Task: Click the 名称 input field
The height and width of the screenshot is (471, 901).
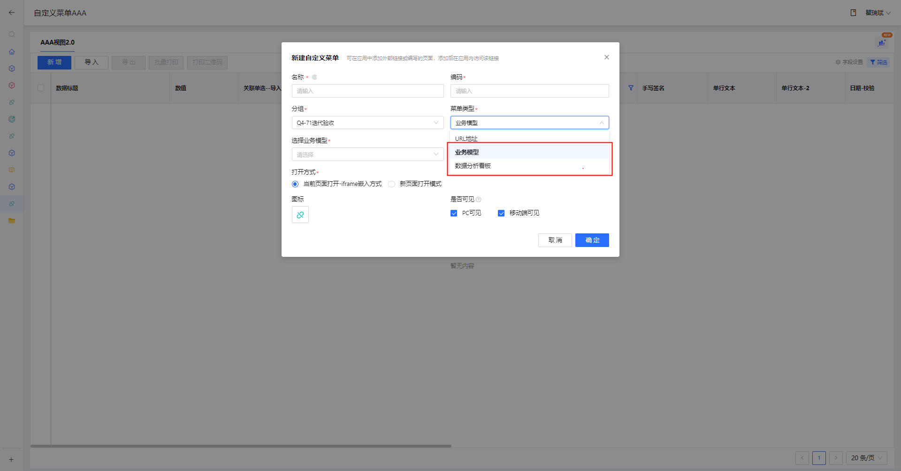Action: click(x=367, y=91)
